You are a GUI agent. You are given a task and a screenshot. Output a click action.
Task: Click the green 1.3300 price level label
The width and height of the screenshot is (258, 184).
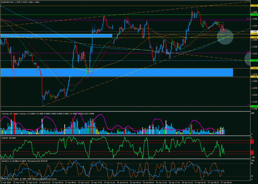tap(254, 61)
